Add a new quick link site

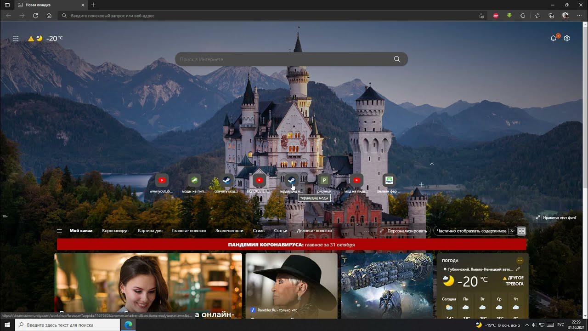click(421, 185)
